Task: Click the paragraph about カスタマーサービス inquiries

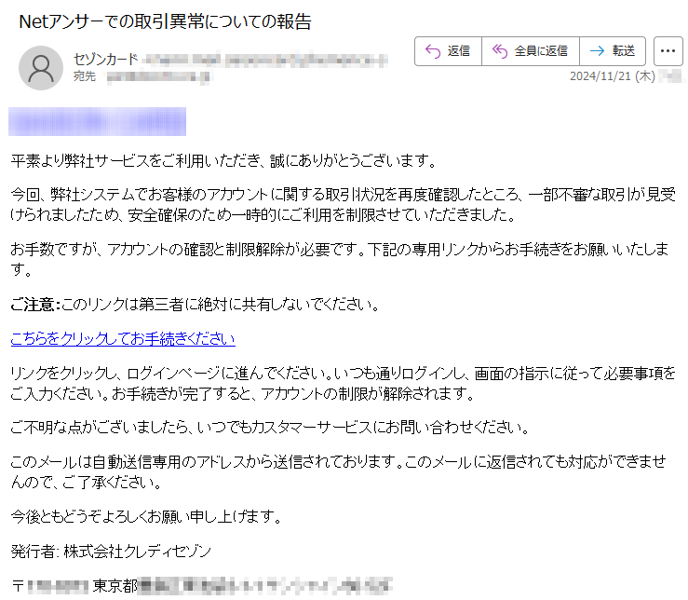Action: click(x=270, y=428)
